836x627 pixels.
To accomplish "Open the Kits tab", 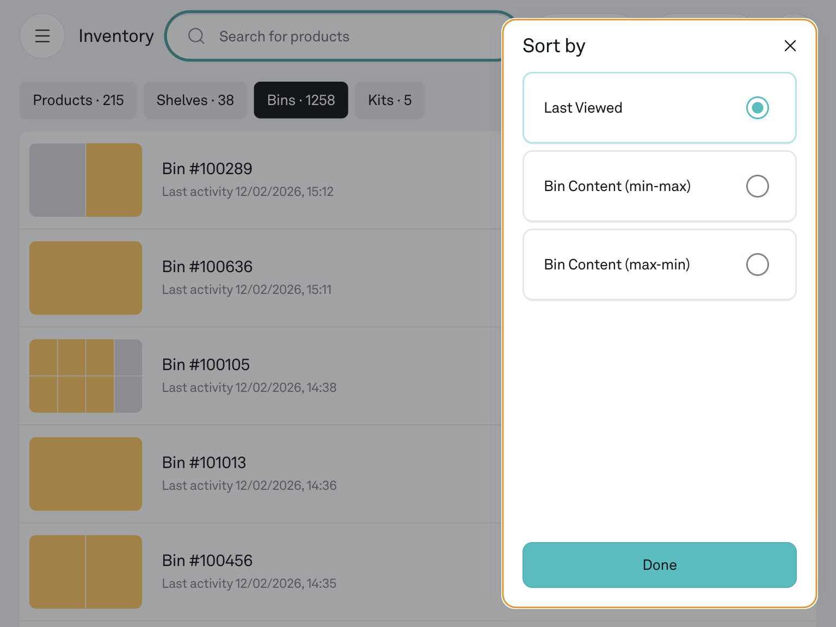I will 389,100.
